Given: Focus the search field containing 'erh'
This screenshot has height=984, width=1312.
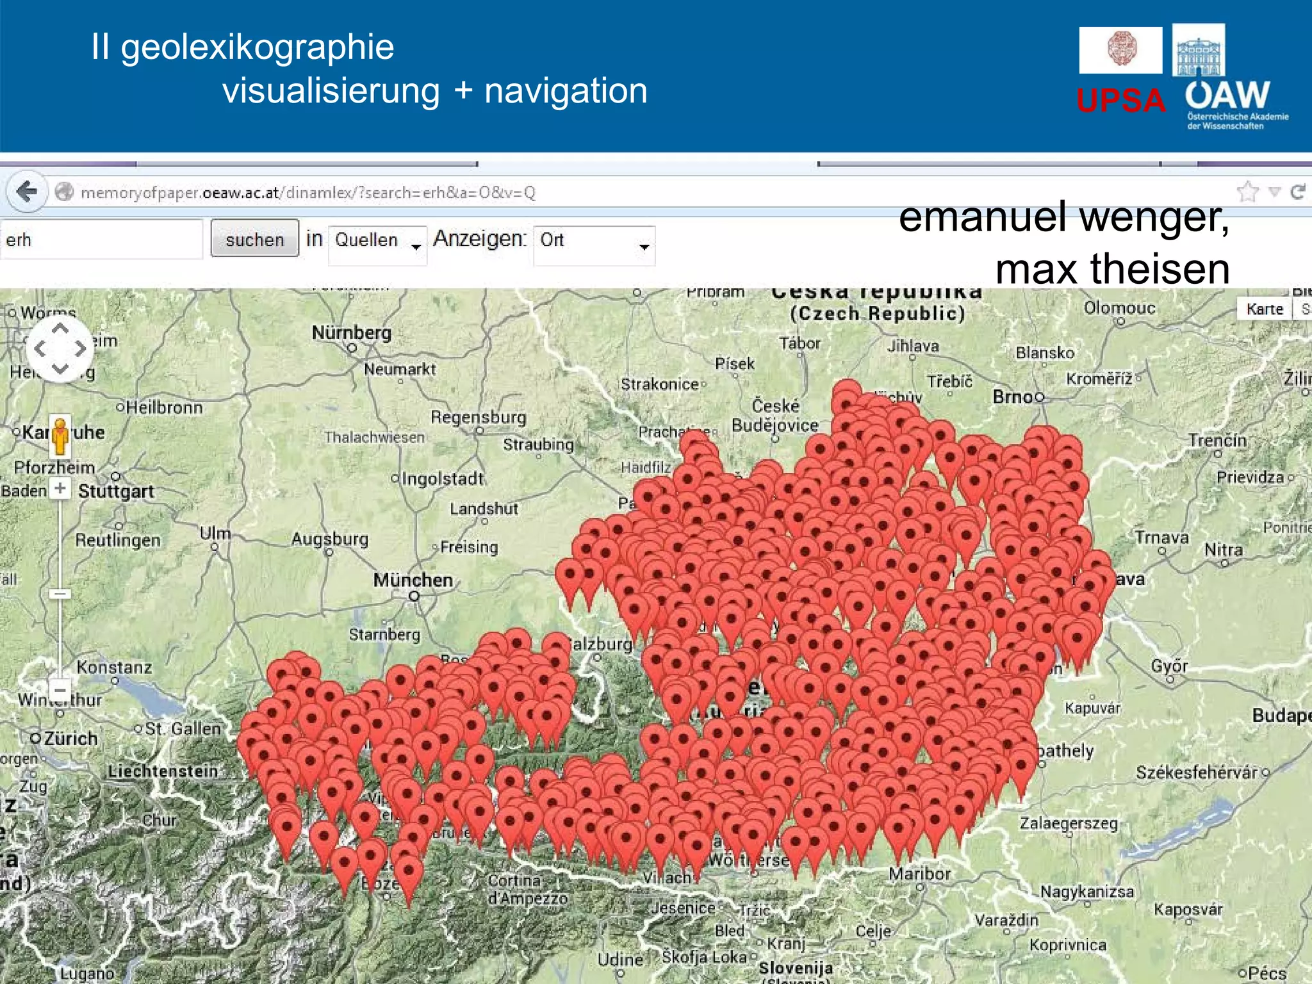Looking at the screenshot, I should click(x=101, y=240).
